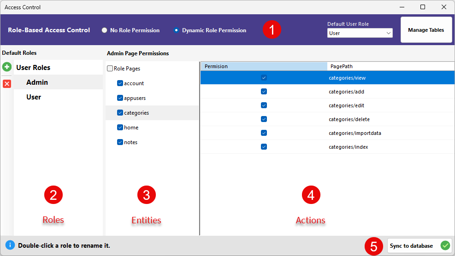Toggle permission for categories/view
455x256 pixels.
point(264,78)
